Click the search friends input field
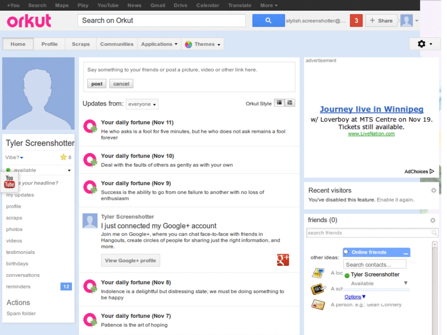This screenshot has width=447, height=335. pos(372,233)
